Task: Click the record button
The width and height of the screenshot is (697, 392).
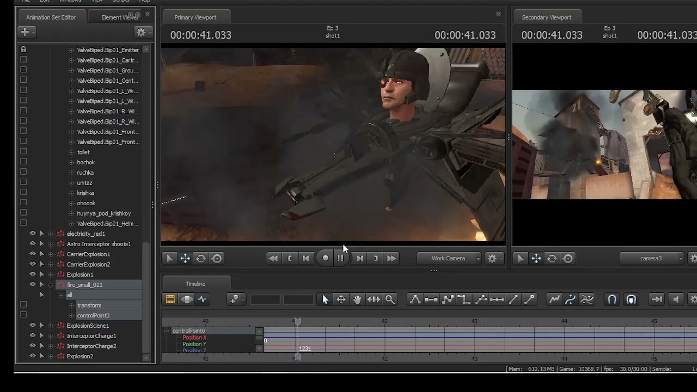Action: 326,259
